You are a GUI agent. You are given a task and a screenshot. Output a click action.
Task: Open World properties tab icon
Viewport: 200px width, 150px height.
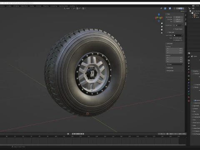[x=189, y=72]
